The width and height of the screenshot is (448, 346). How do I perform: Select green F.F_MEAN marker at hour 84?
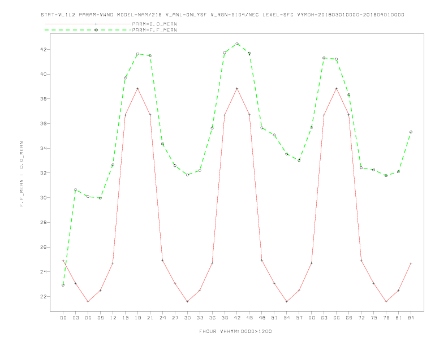point(411,132)
